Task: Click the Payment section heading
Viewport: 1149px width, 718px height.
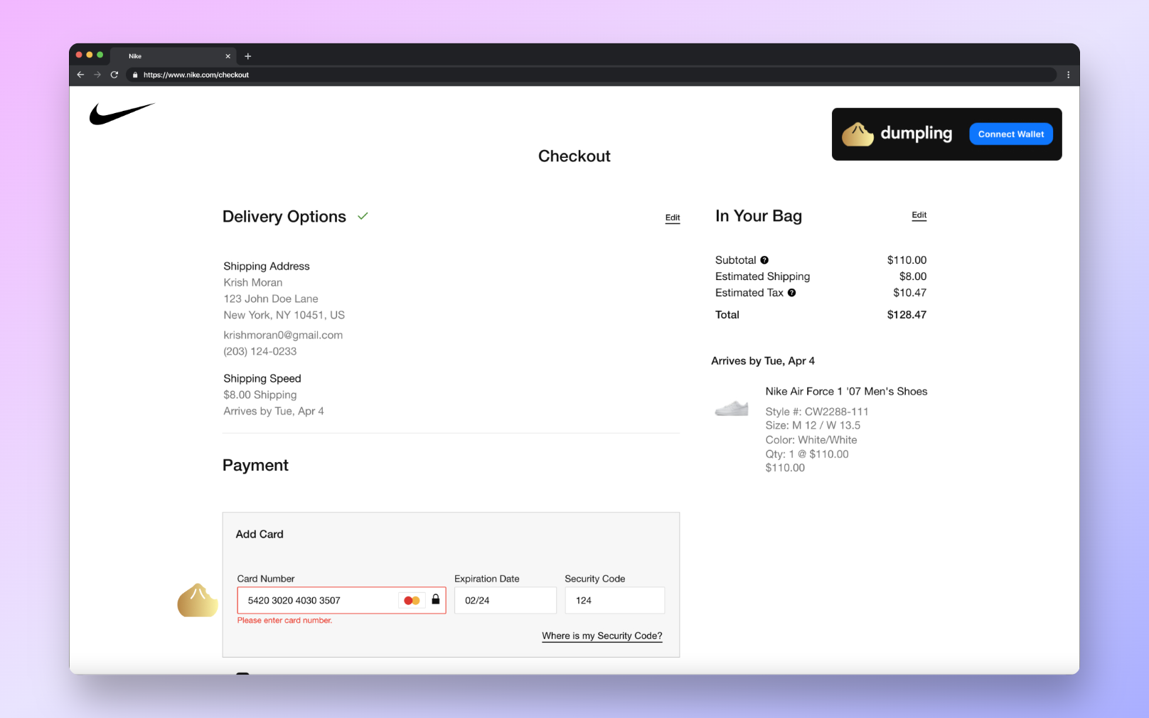Action: coord(255,466)
